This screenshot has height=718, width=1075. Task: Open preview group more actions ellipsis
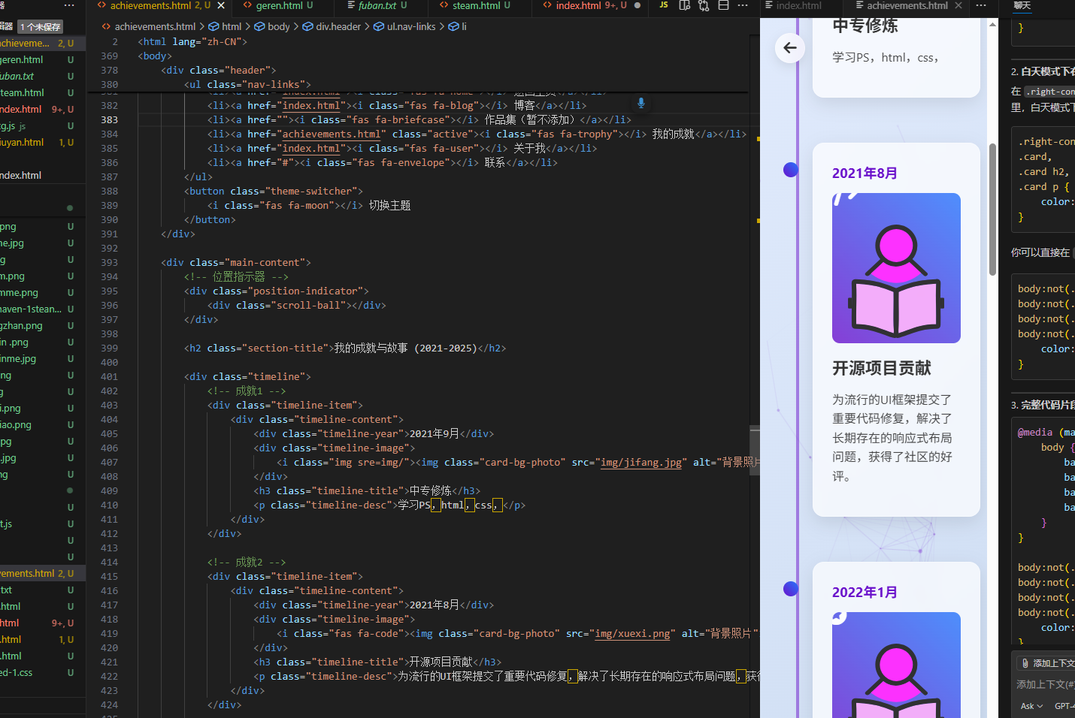click(x=981, y=5)
